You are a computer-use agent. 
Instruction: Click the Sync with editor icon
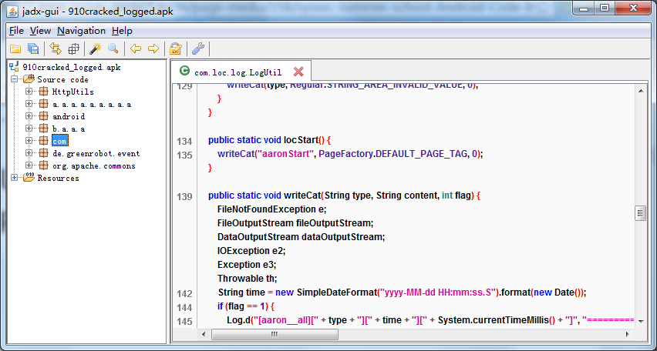pyautogui.click(x=56, y=49)
